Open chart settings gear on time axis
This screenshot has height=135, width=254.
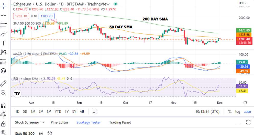(x=245, y=103)
